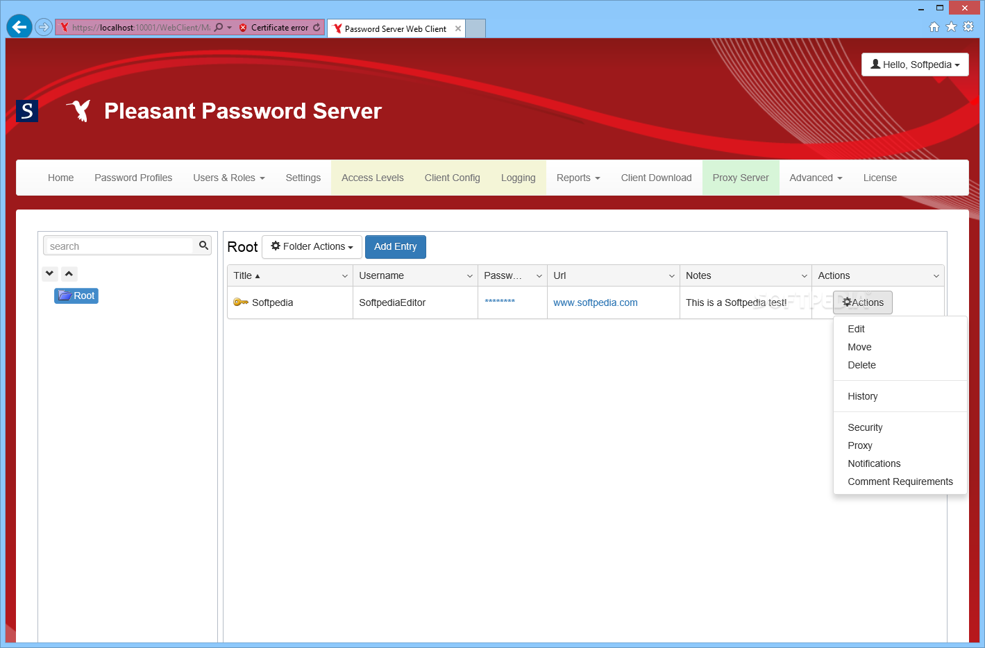Click the browser address bar URL
The width and height of the screenshot is (985, 648).
[x=141, y=28]
